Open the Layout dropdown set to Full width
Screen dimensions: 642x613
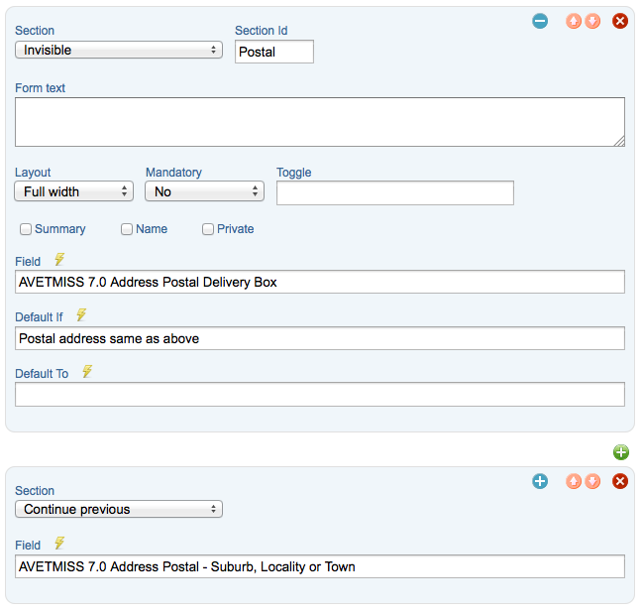pyautogui.click(x=74, y=191)
